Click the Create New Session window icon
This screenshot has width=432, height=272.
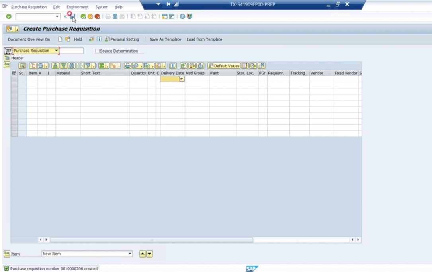point(164,17)
